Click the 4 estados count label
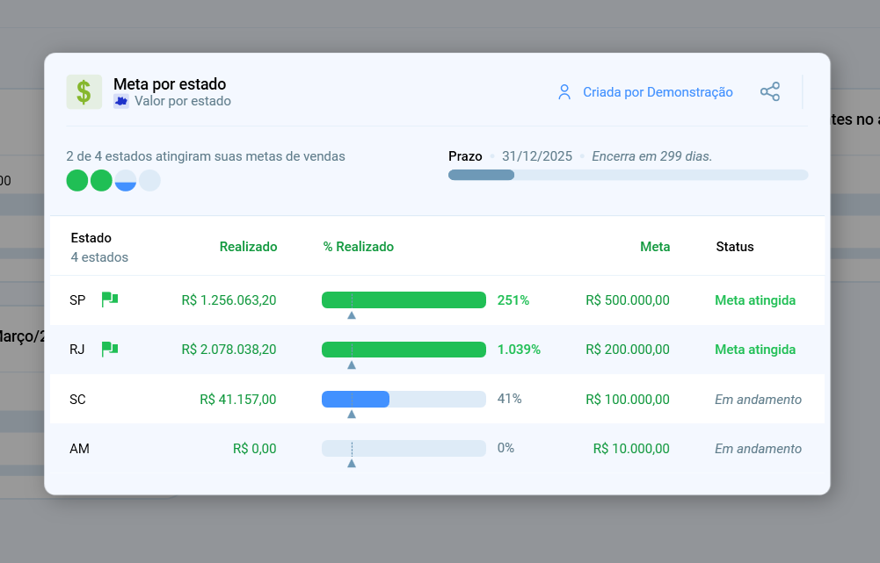The image size is (880, 563). coord(99,257)
